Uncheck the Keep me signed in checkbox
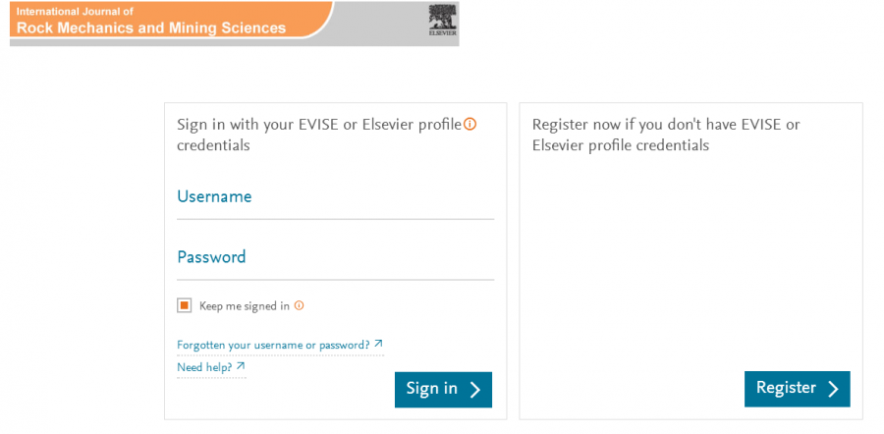The height and width of the screenshot is (434, 884). coord(184,305)
